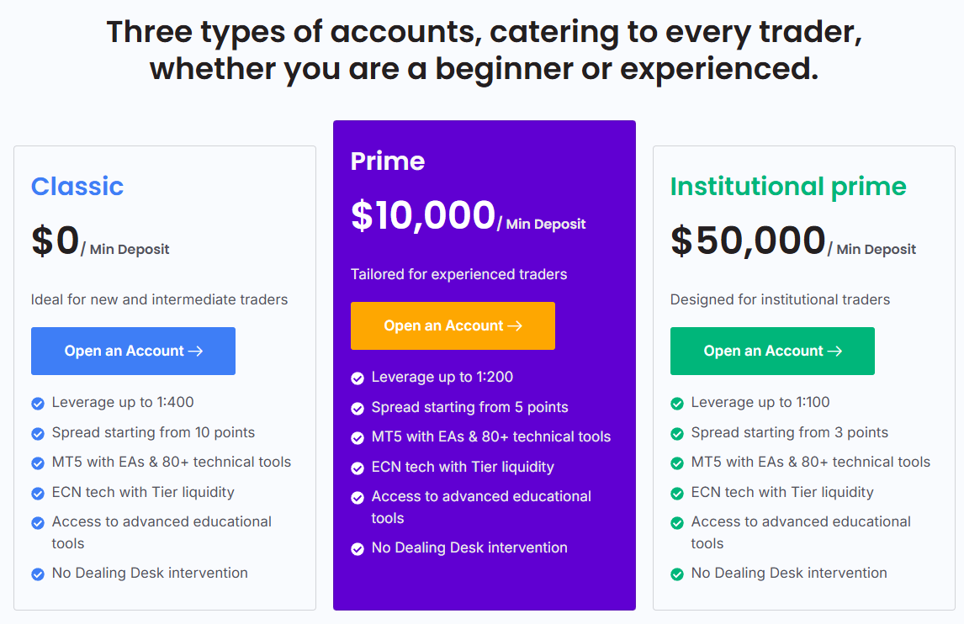
Task: Click the green checkmark beside leverage 1:100
Action: click(677, 404)
